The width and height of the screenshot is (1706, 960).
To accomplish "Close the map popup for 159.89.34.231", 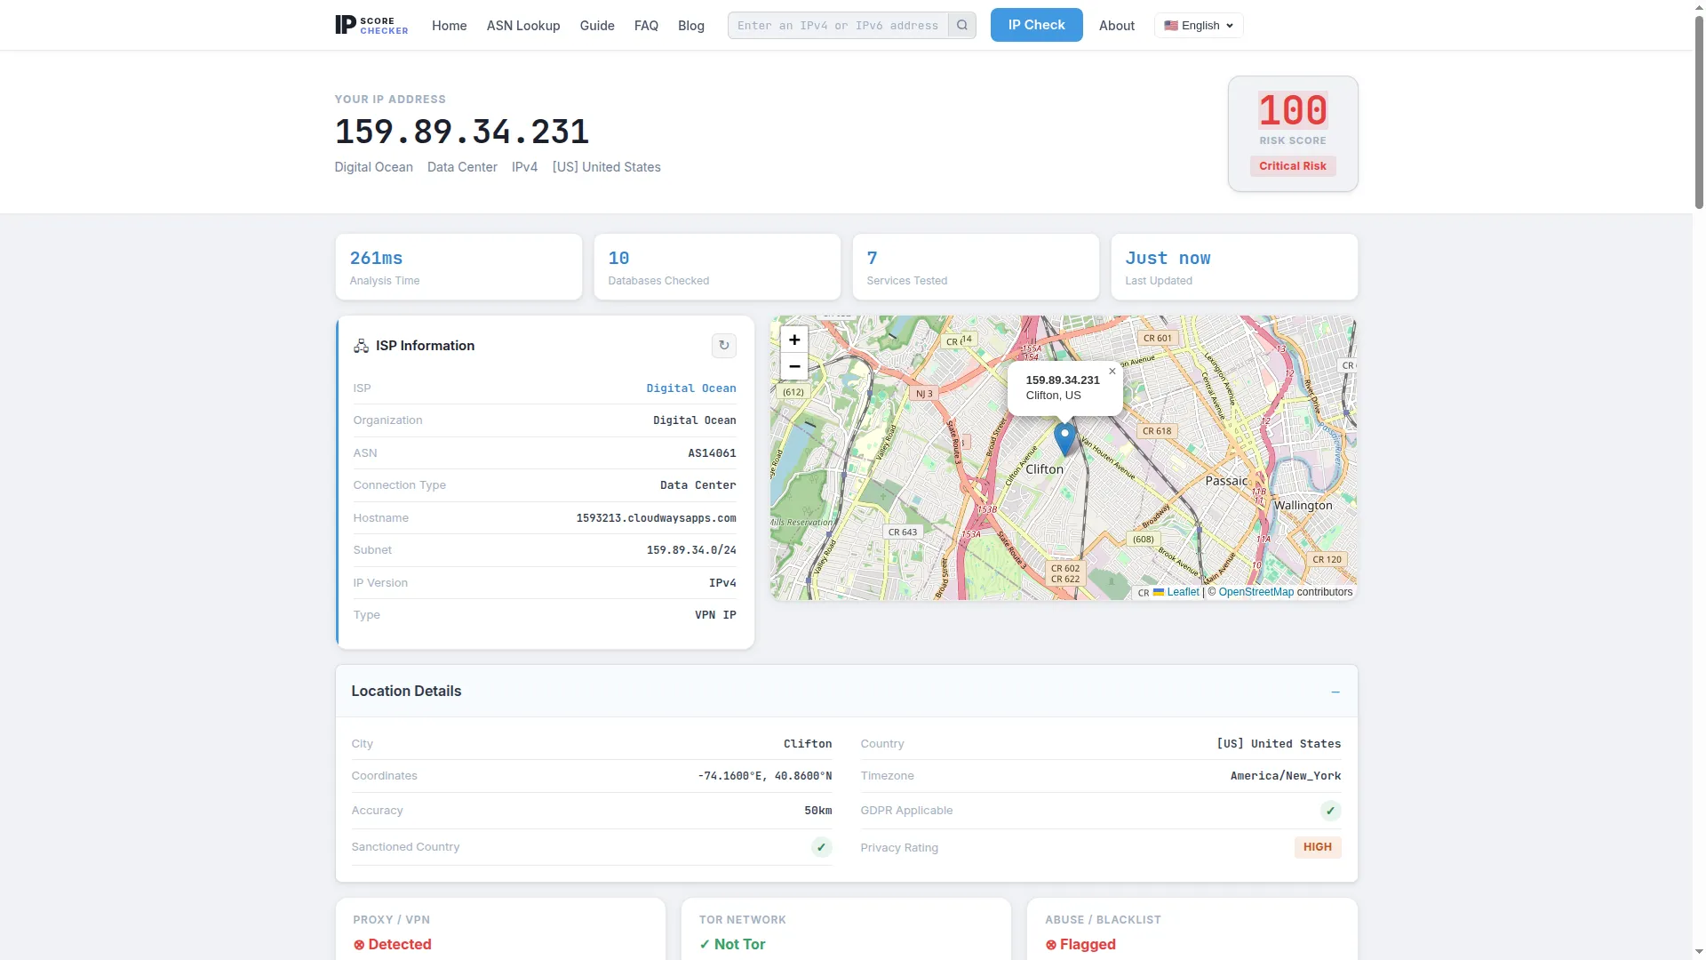I will click(x=1112, y=372).
